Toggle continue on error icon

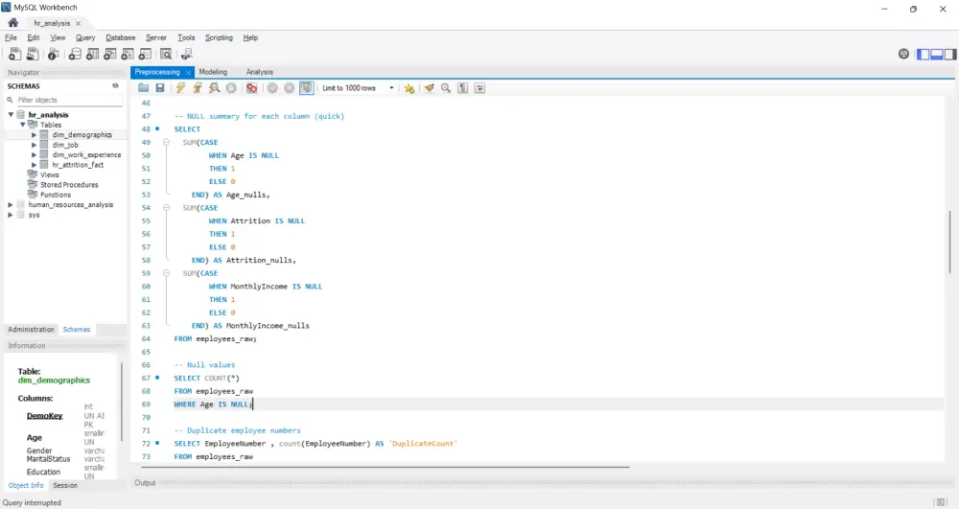coord(251,88)
